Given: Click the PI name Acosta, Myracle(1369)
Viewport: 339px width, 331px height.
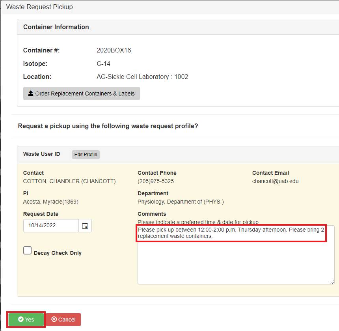Looking at the screenshot, I should coord(50,202).
